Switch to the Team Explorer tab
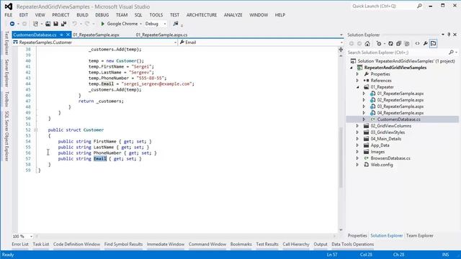461x259 pixels. (x=419, y=235)
